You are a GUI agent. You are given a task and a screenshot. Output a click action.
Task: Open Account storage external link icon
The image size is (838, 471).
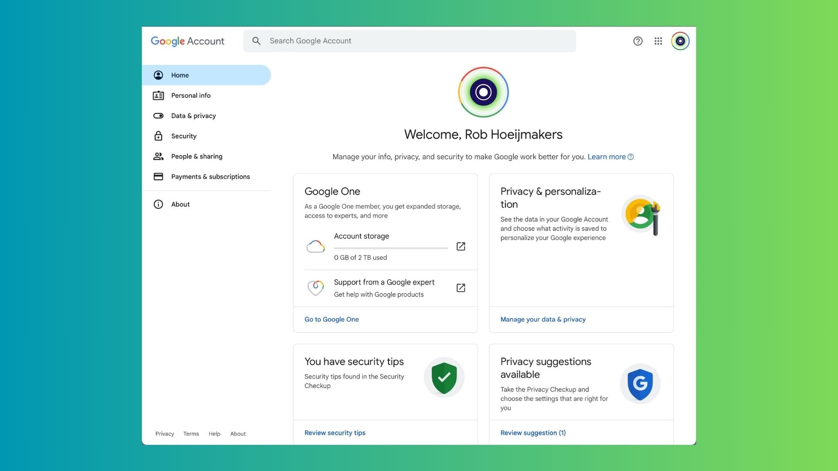tap(460, 246)
